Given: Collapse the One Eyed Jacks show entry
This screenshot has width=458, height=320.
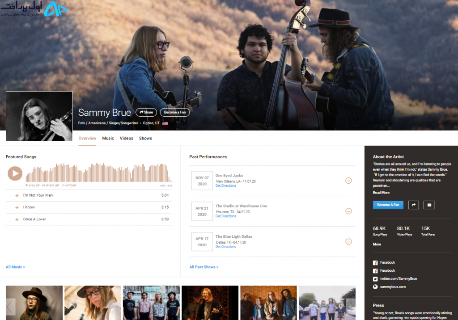Looking at the screenshot, I should pyautogui.click(x=348, y=181).
